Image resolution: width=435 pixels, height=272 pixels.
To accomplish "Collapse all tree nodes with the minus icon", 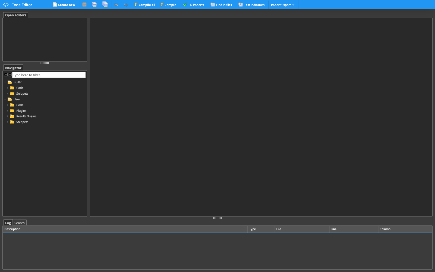I will click(x=6, y=75).
